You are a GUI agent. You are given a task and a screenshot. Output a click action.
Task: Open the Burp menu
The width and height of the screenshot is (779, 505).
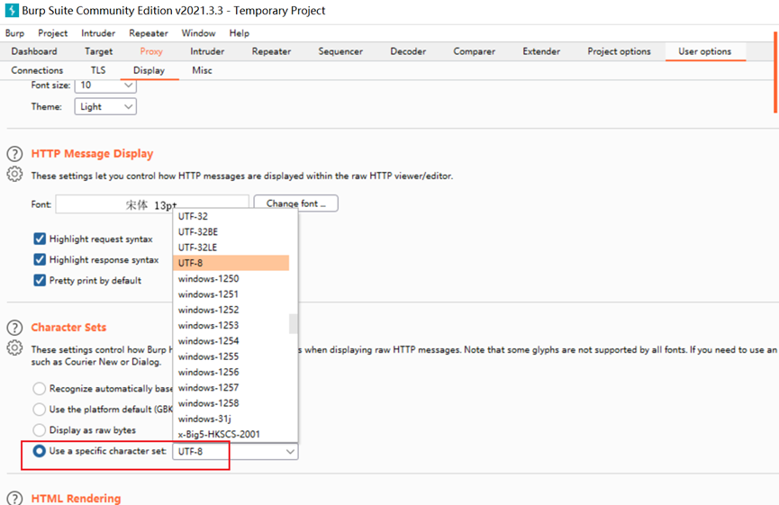[14, 33]
